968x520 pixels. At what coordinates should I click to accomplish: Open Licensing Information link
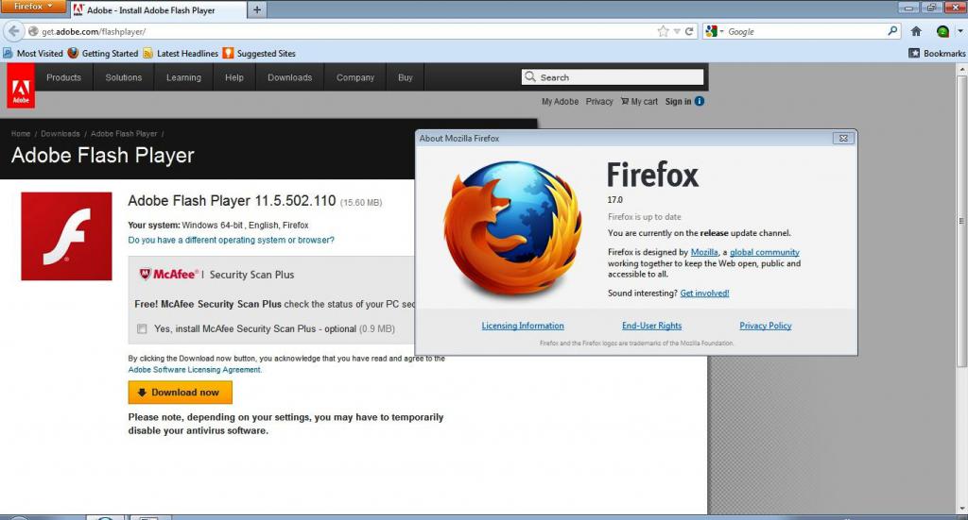(523, 326)
